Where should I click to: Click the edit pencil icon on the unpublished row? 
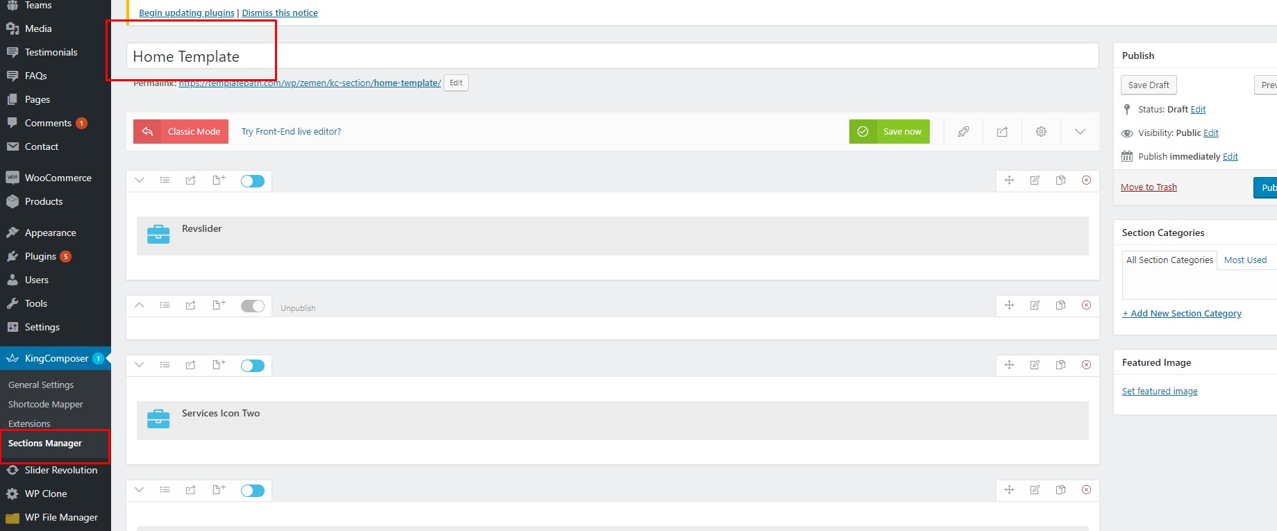click(1035, 305)
